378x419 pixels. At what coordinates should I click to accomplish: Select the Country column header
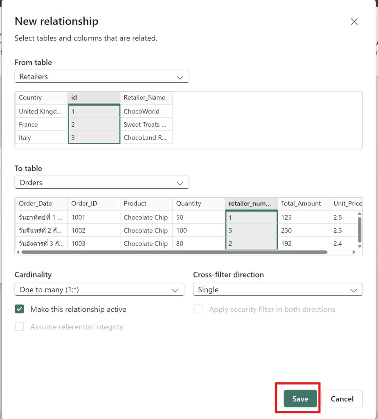[41, 98]
